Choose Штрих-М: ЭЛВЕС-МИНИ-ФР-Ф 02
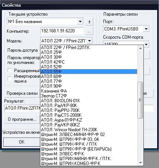 click(89, 135)
